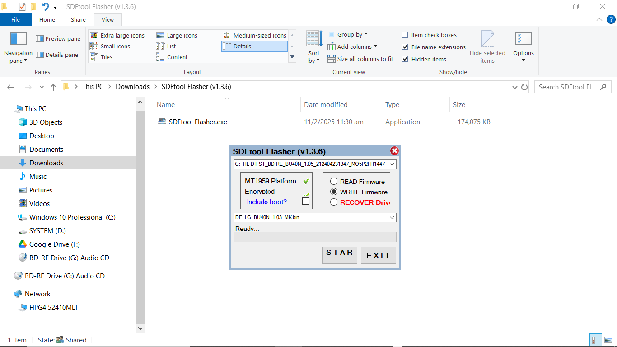Image resolution: width=617 pixels, height=347 pixels.
Task: Switch to the Home ribbon tab
Action: [x=47, y=19]
